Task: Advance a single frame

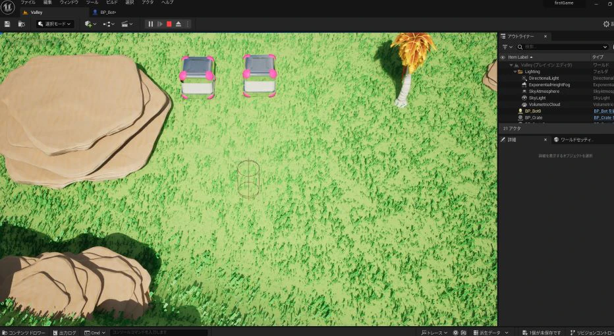Action: (160, 24)
